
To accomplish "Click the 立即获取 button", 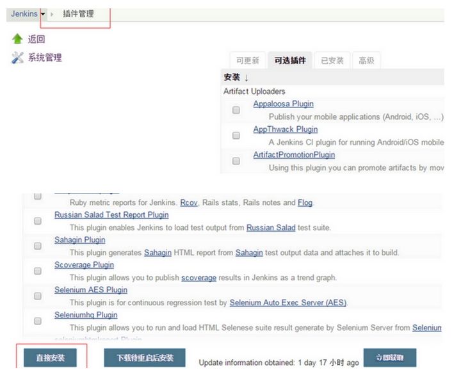I will (390, 358).
